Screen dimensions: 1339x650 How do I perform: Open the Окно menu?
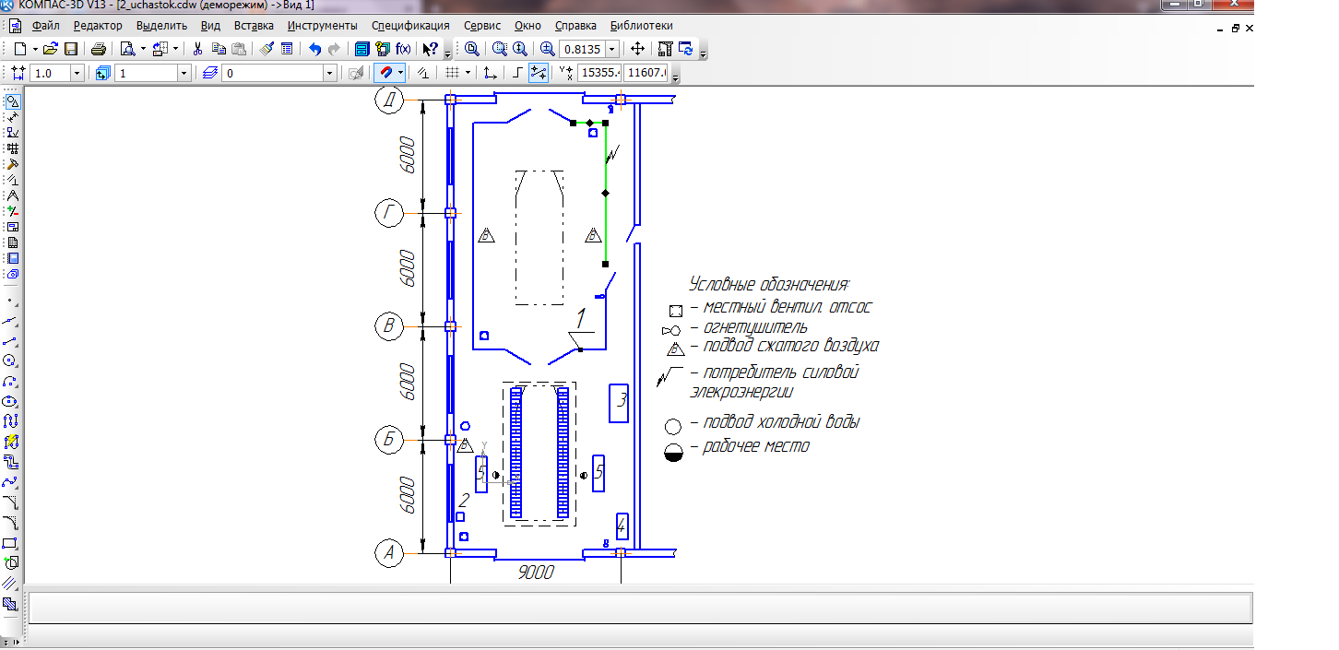pos(528,26)
